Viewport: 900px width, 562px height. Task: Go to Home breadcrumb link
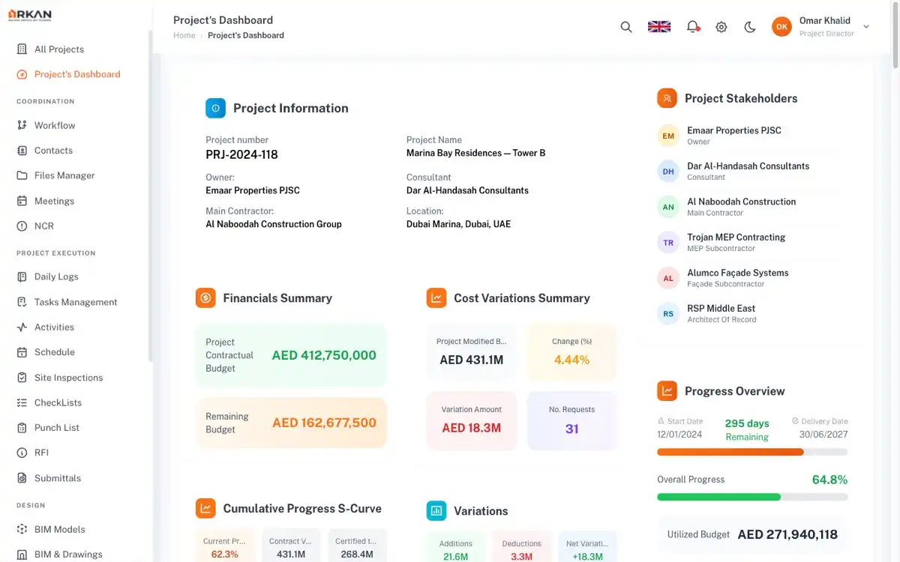(184, 35)
